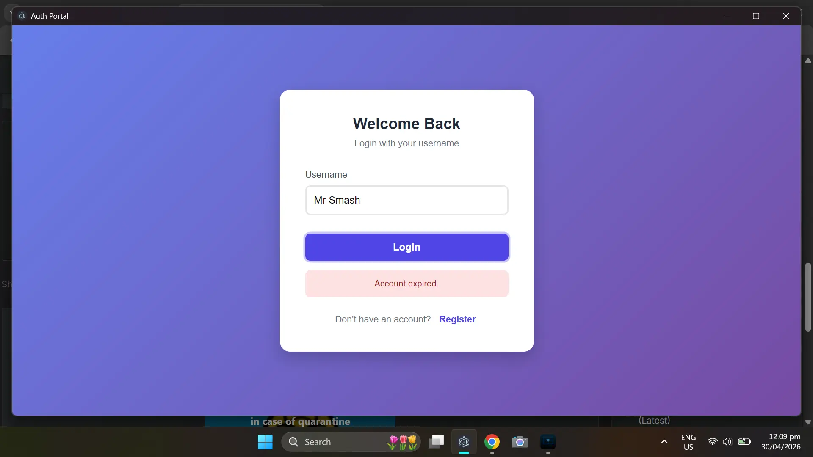Click the 'Welcome Back' heading
The width and height of the screenshot is (813, 457).
click(406, 124)
